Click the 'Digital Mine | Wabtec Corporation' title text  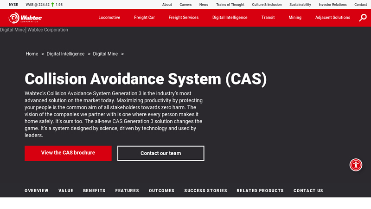(x=34, y=30)
